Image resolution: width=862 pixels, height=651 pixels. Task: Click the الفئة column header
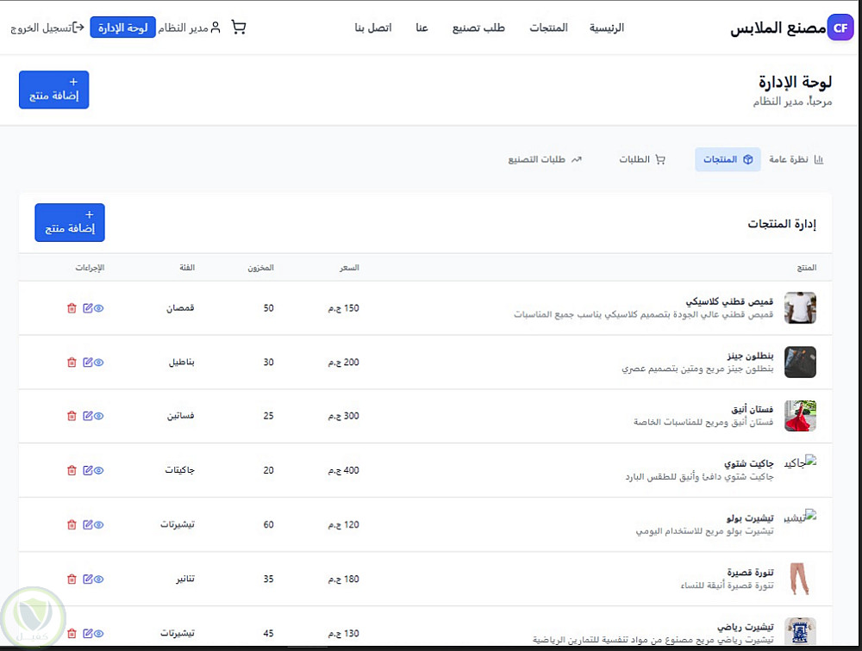187,268
